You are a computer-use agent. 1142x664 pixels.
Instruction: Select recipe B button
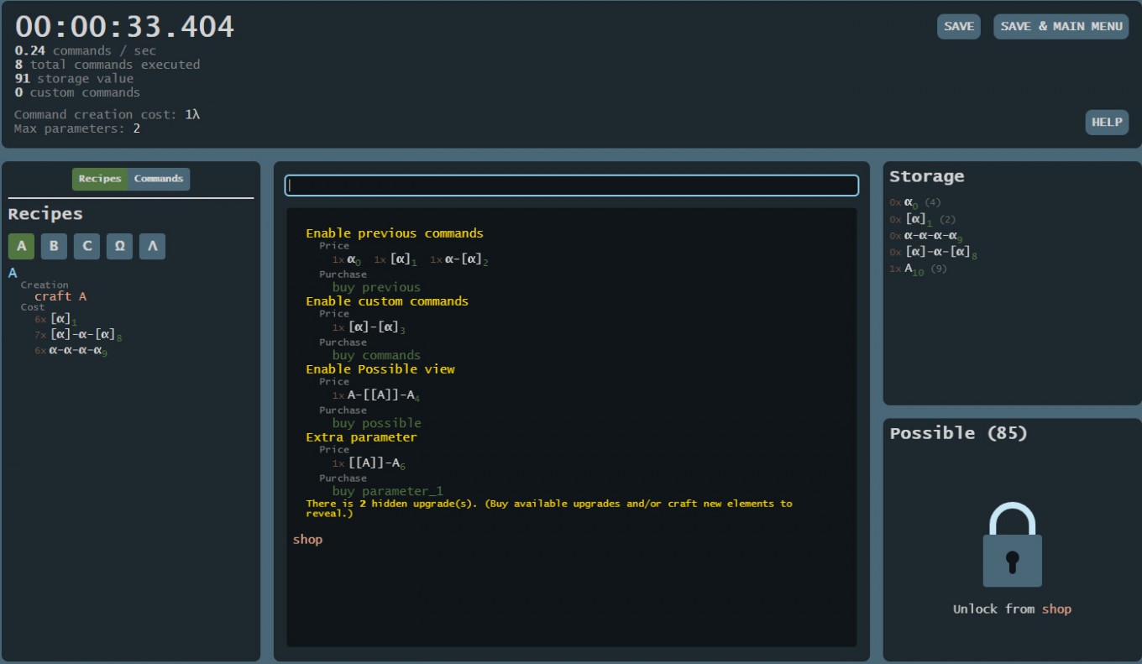point(54,247)
